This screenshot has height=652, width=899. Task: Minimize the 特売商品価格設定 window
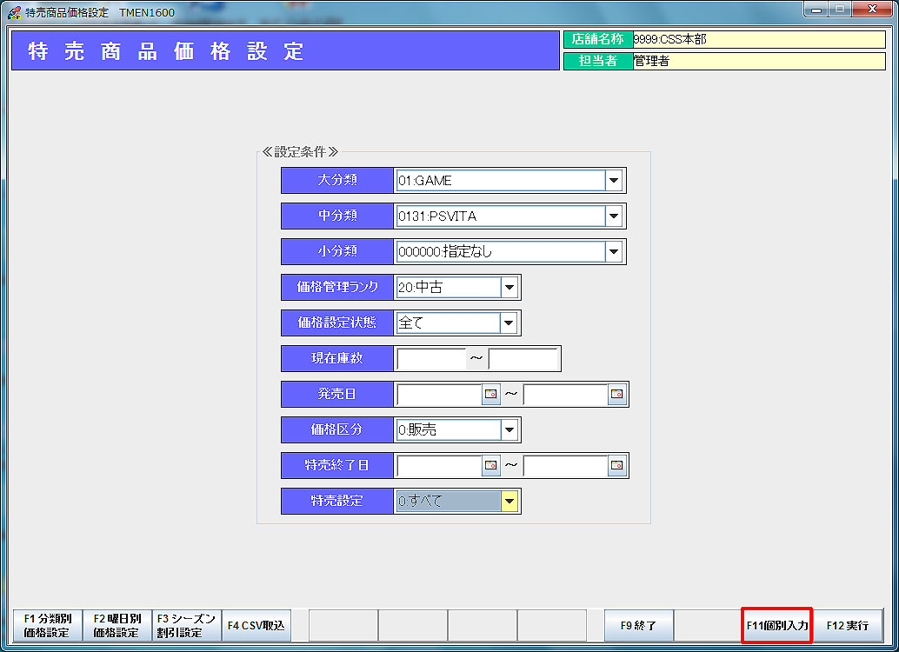click(816, 10)
